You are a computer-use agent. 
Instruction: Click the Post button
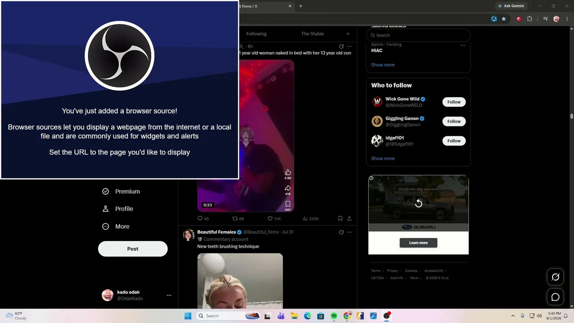pyautogui.click(x=133, y=249)
